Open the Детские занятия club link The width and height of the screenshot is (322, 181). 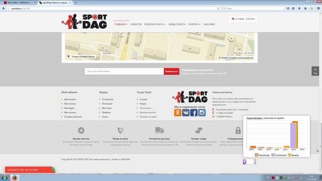point(147,113)
